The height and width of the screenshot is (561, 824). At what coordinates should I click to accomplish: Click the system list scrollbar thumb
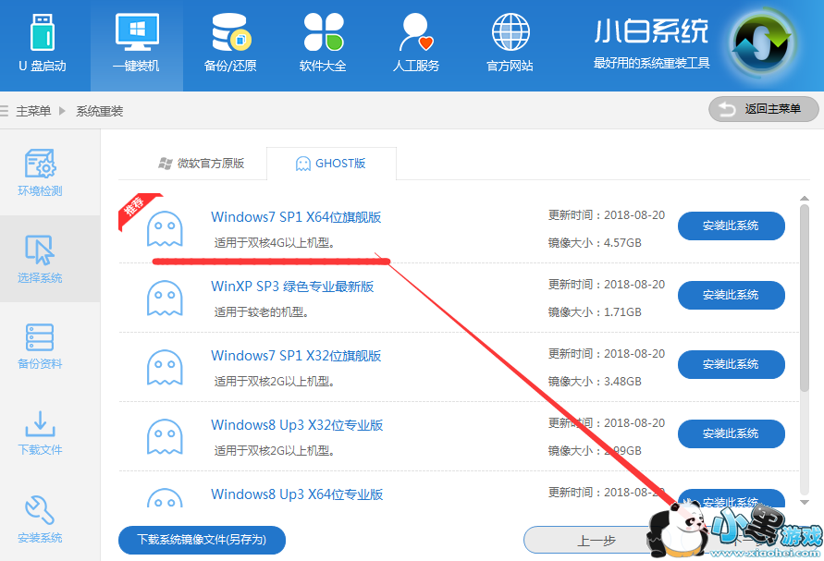point(804,298)
